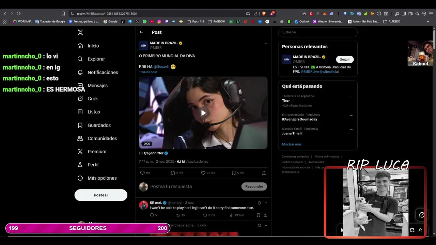
Task: Open SR meL reply's options menu
Action: [x=265, y=203]
